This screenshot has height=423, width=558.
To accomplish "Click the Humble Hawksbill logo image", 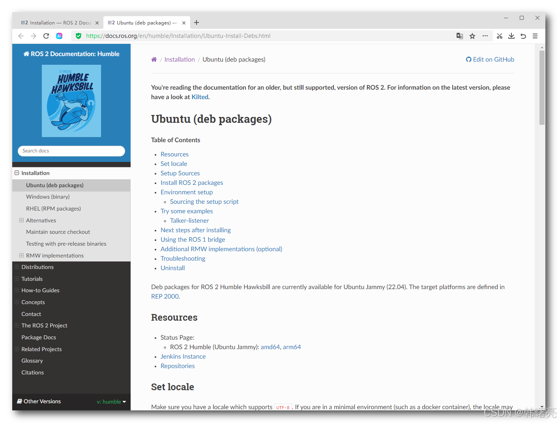I will tap(71, 101).
